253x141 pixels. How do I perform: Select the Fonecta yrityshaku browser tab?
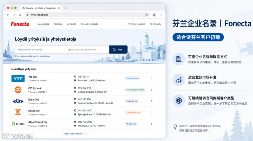click(41, 8)
